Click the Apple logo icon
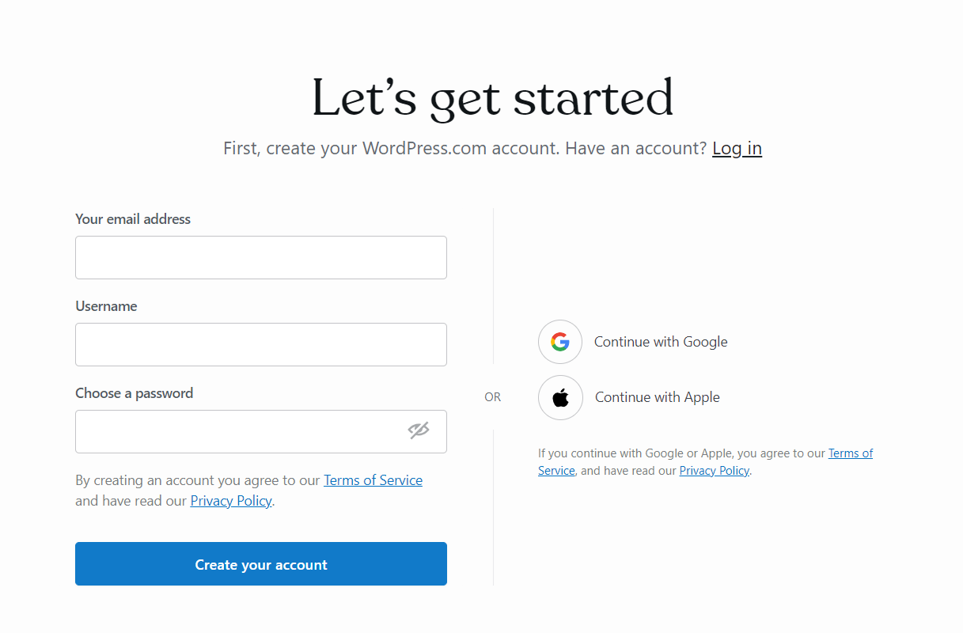 click(x=560, y=397)
